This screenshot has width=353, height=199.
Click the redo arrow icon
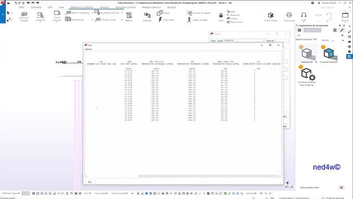point(19,3)
